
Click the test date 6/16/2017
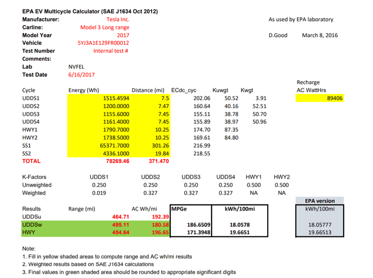tap(81, 75)
